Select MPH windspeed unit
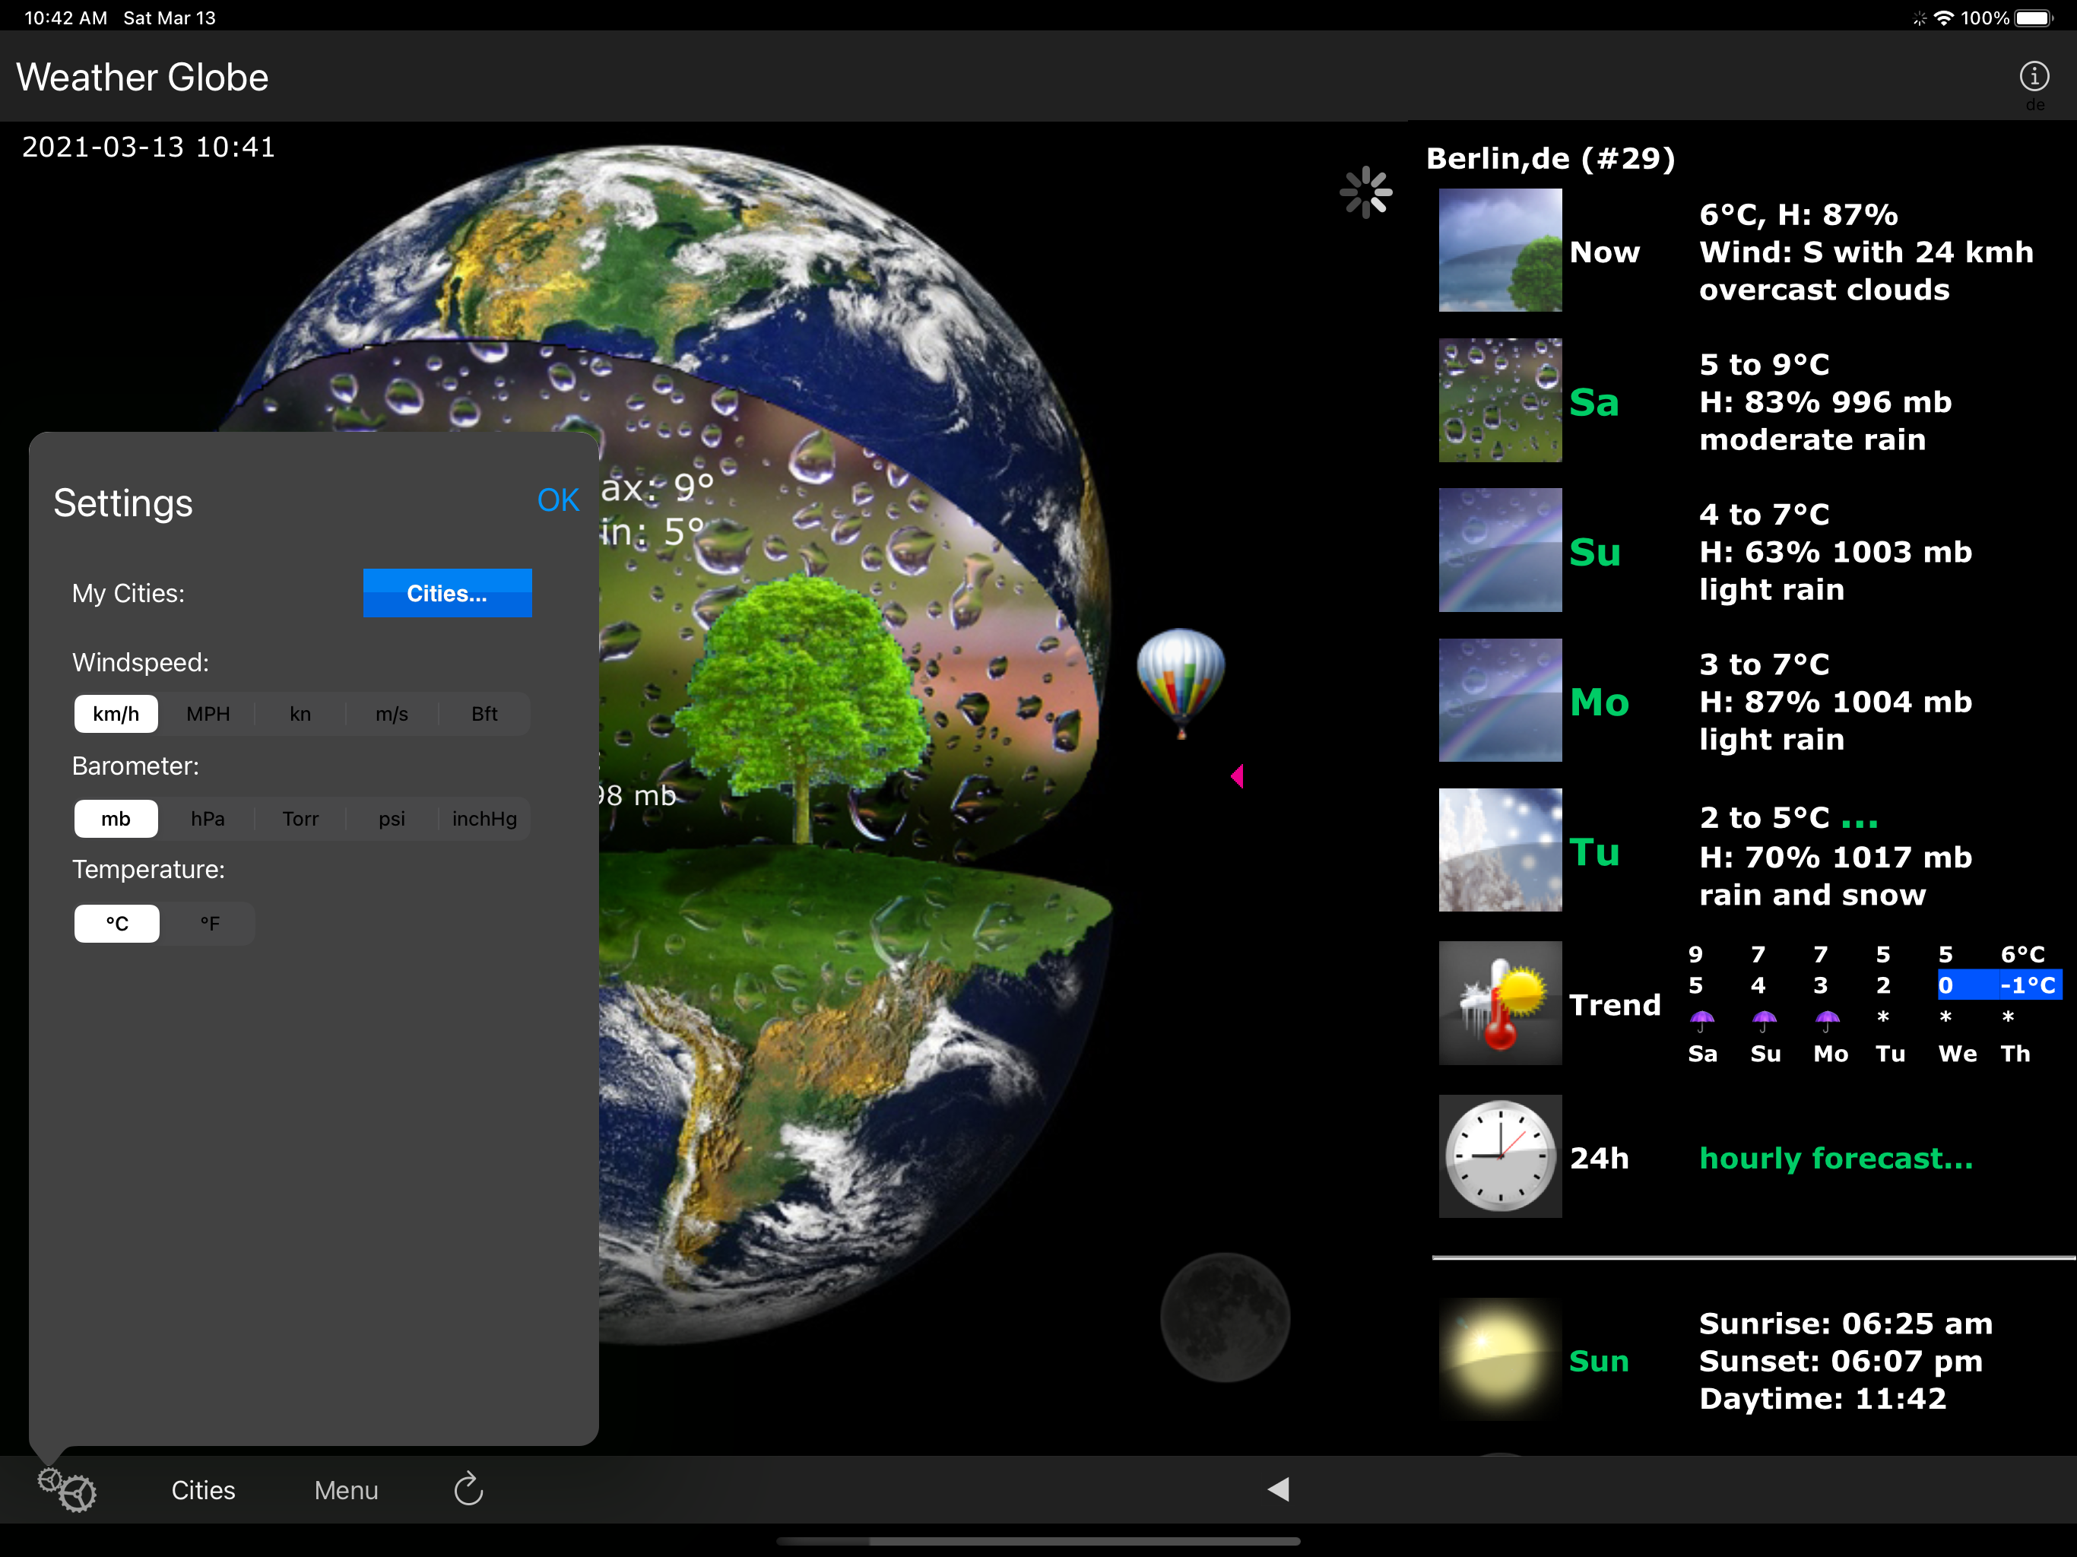This screenshot has width=2077, height=1557. (x=208, y=714)
